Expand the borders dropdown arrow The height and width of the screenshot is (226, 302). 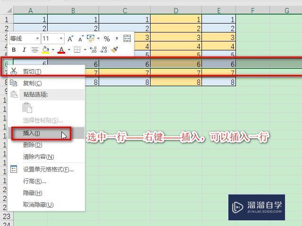[x=85, y=50]
